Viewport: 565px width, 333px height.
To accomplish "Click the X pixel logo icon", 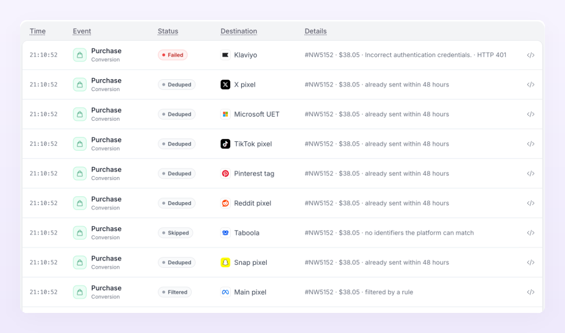I will tap(225, 85).
